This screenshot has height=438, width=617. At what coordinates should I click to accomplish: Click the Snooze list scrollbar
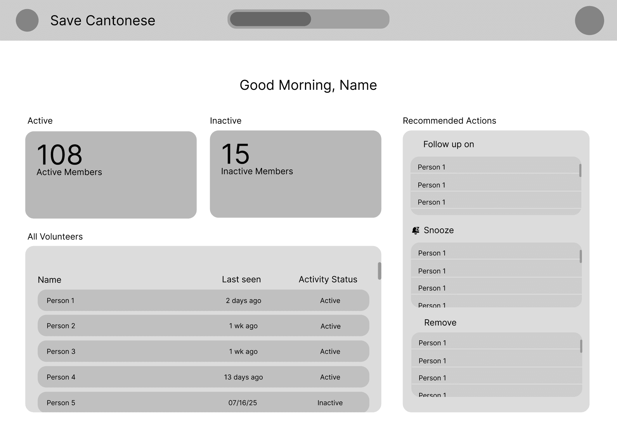point(580,256)
